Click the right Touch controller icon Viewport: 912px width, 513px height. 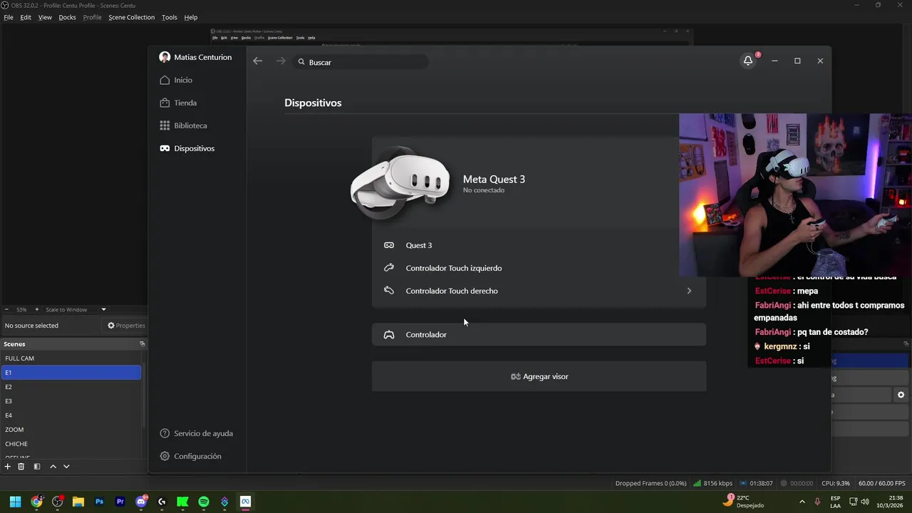[389, 291]
